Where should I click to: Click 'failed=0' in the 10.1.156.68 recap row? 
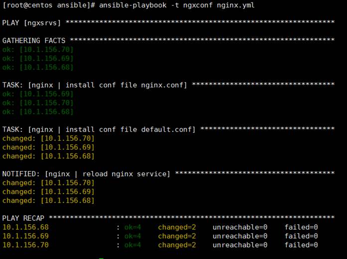click(x=301, y=227)
